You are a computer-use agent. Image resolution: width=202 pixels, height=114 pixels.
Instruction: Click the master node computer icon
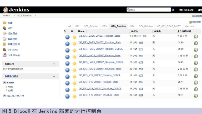point(4,83)
